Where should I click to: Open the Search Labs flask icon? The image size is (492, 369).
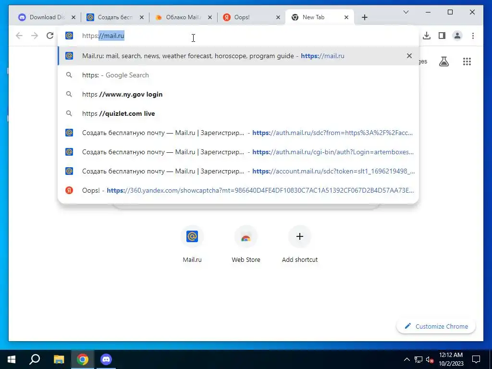pyautogui.click(x=443, y=61)
